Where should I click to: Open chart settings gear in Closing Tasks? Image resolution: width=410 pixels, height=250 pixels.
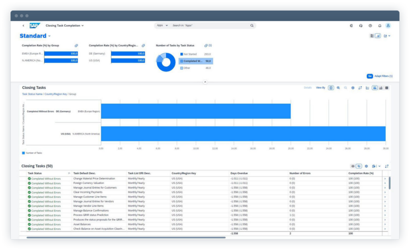pos(353,88)
